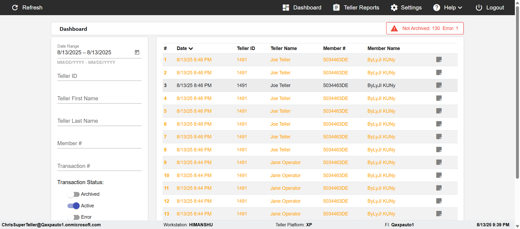Open note icon for row 6

(x=439, y=124)
